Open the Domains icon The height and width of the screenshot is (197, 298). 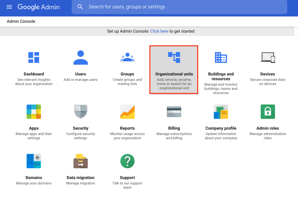(x=34, y=161)
